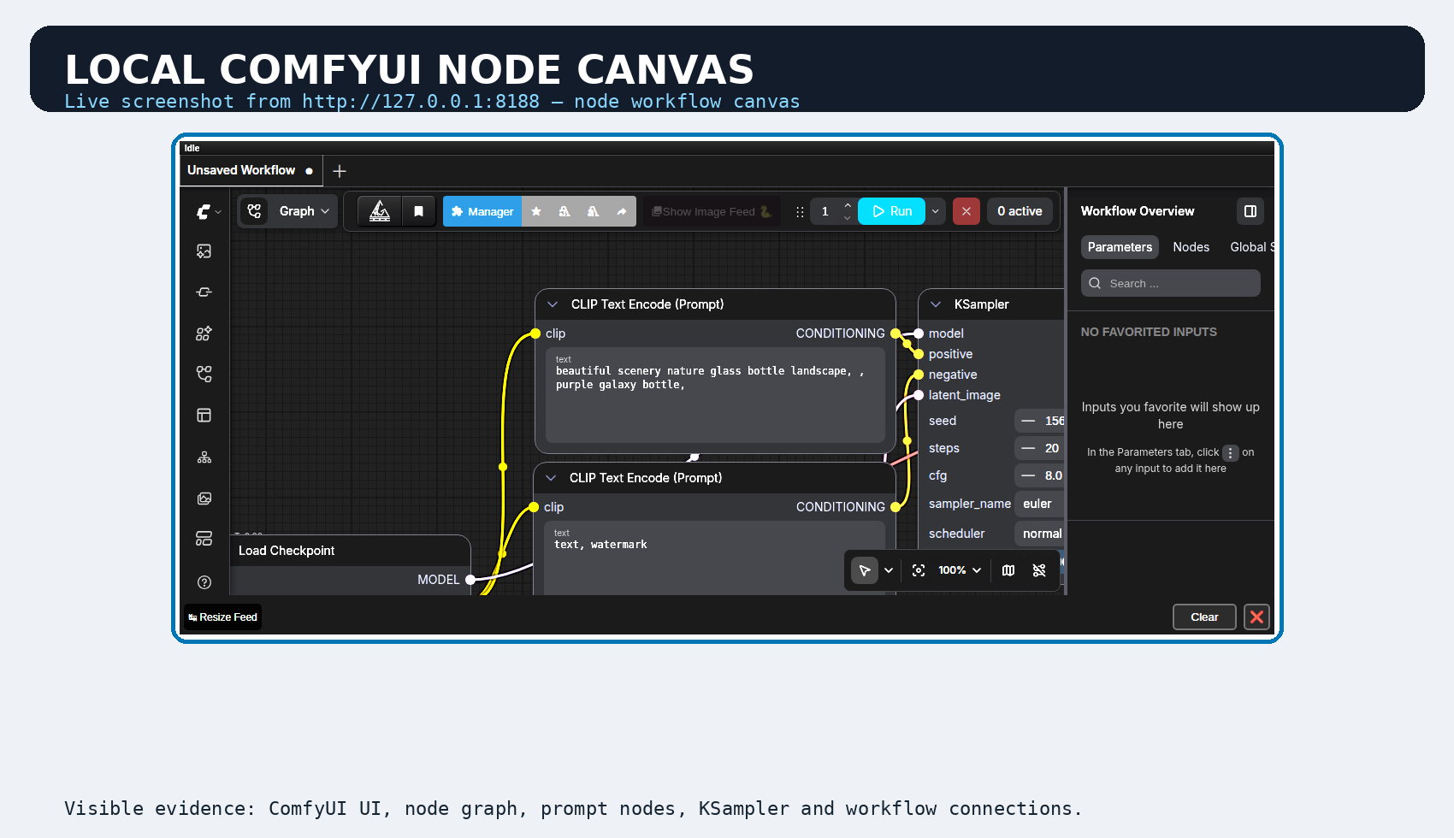Click the KSampler cfg value 8.0
Viewport: 1454px width, 838px height.
[1039, 475]
